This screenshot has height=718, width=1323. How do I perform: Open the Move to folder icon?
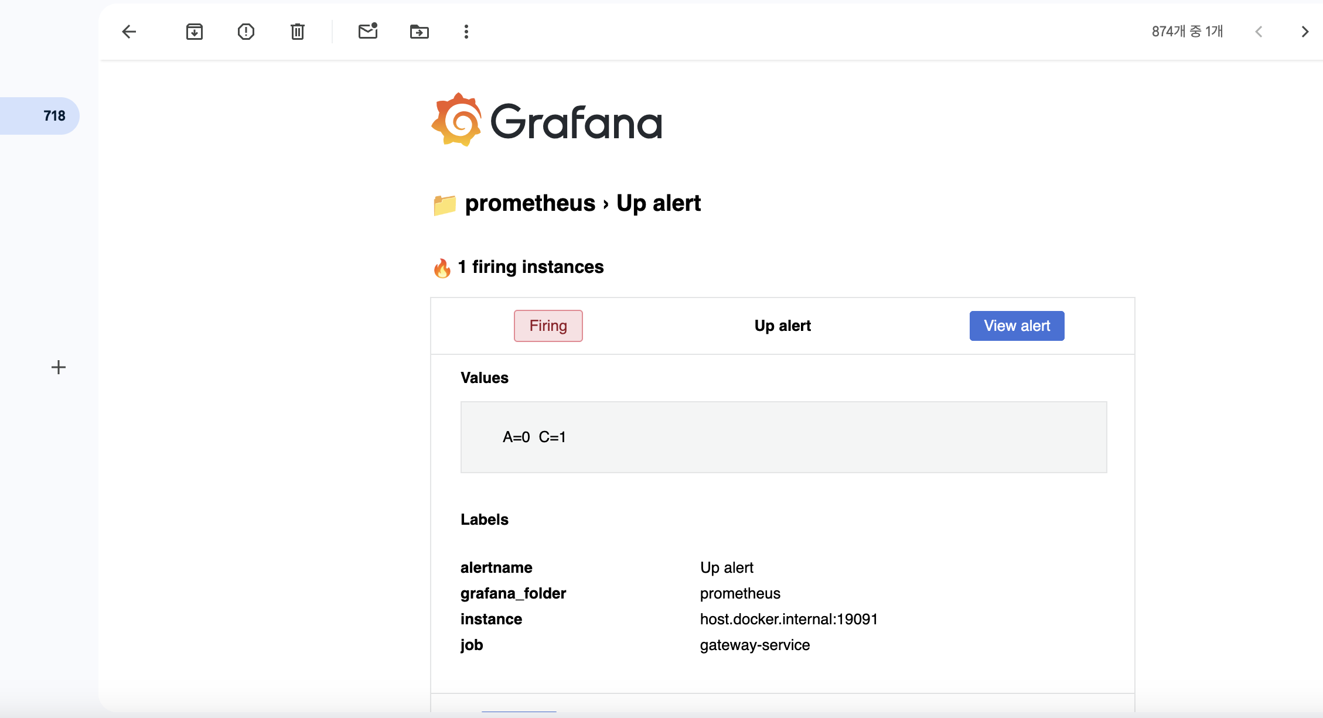[x=420, y=32]
